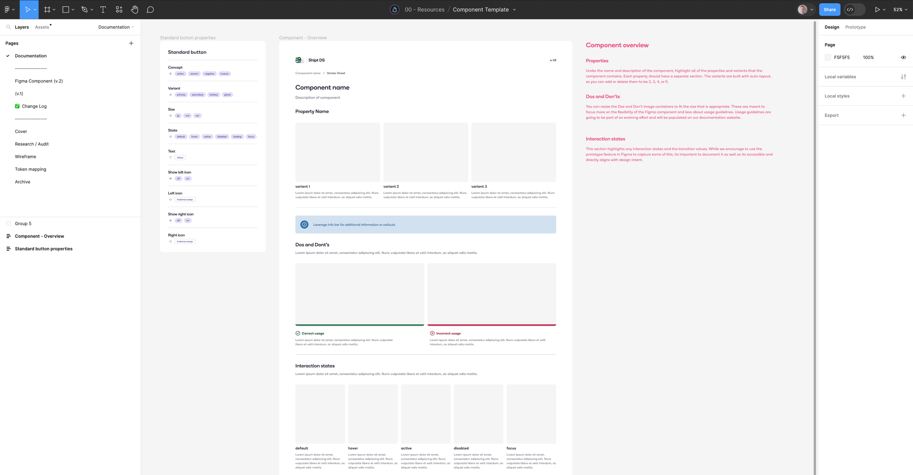
Task: Open the Resources components tool
Action: [x=119, y=9]
